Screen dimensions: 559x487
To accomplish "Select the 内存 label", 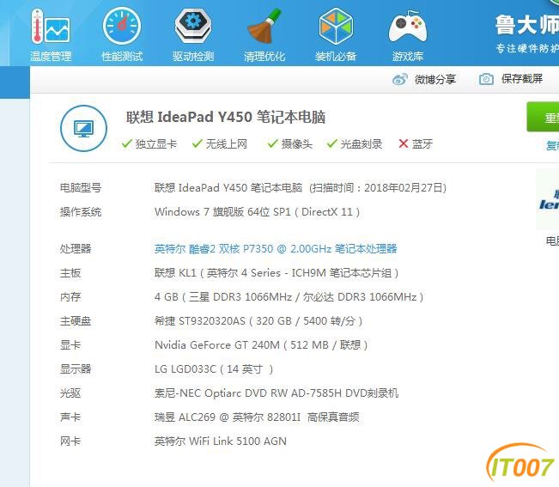I will (x=70, y=297).
